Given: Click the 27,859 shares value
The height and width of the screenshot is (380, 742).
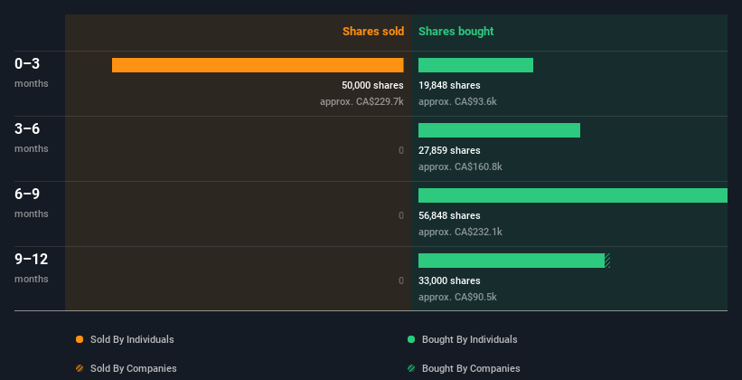Looking at the screenshot, I should (449, 150).
